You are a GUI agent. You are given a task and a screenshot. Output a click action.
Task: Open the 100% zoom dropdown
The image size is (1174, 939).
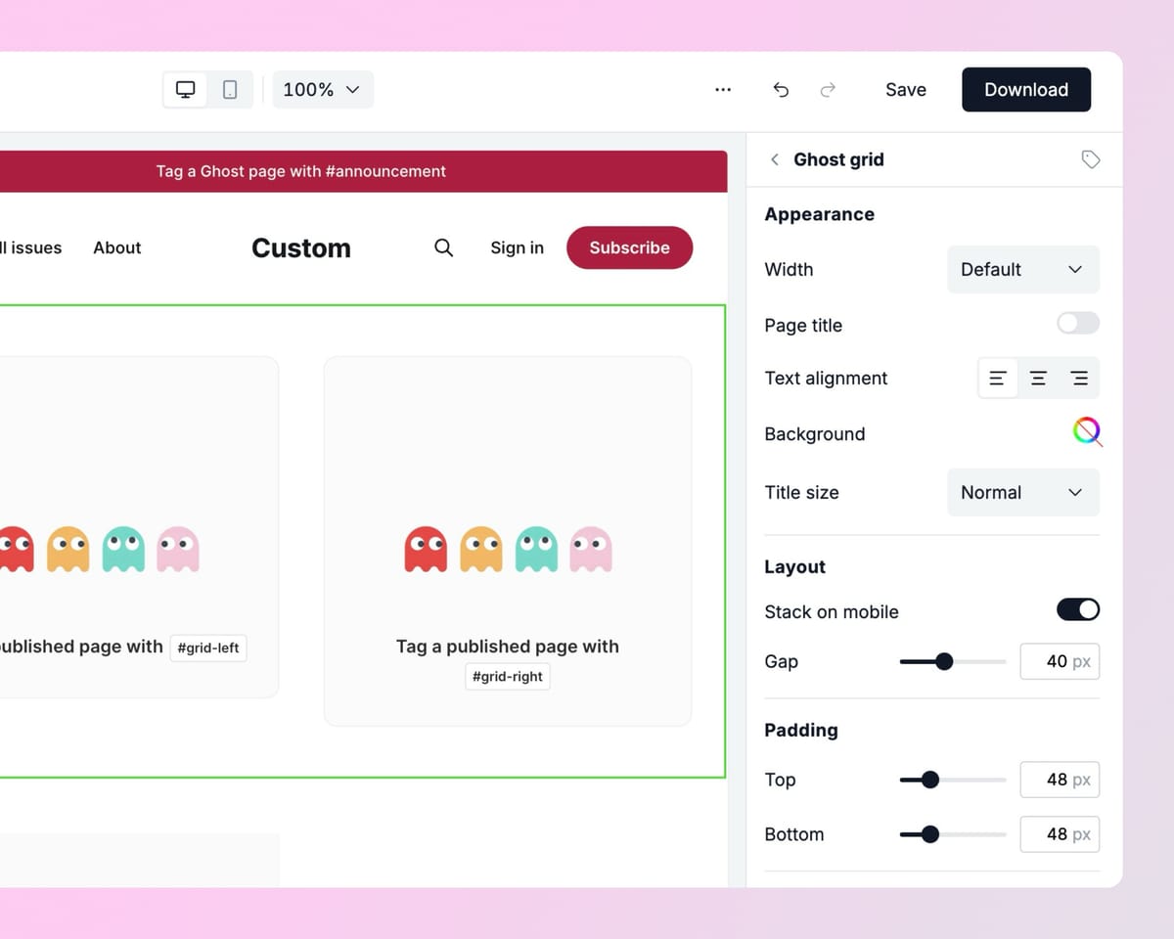pyautogui.click(x=322, y=90)
